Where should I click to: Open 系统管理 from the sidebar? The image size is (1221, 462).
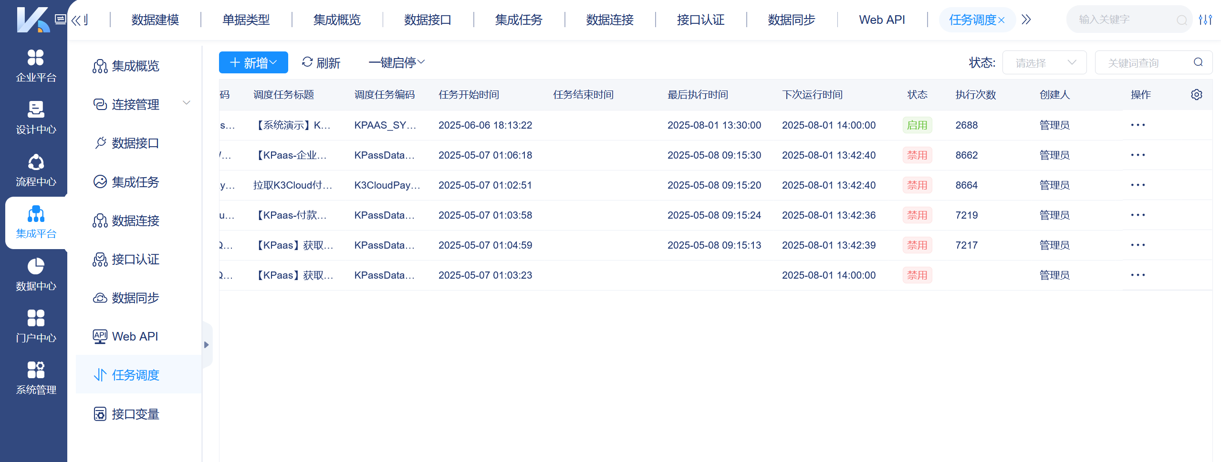click(x=35, y=378)
